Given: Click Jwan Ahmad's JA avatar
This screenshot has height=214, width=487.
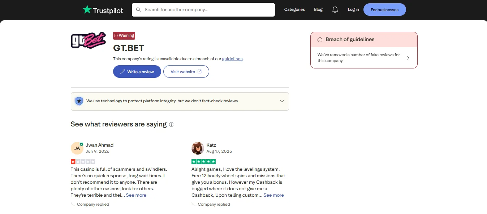Looking at the screenshot, I should [x=77, y=148].
